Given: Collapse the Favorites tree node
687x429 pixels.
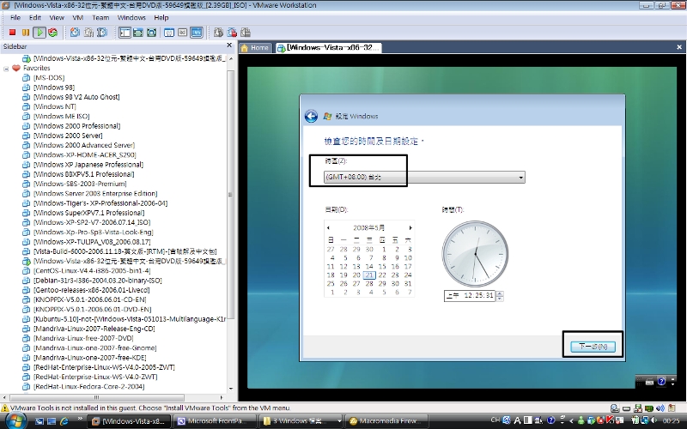Looking at the screenshot, I should tap(7, 69).
